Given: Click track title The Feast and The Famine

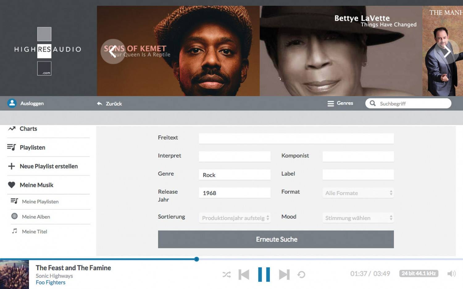Looking at the screenshot, I should 73,268.
